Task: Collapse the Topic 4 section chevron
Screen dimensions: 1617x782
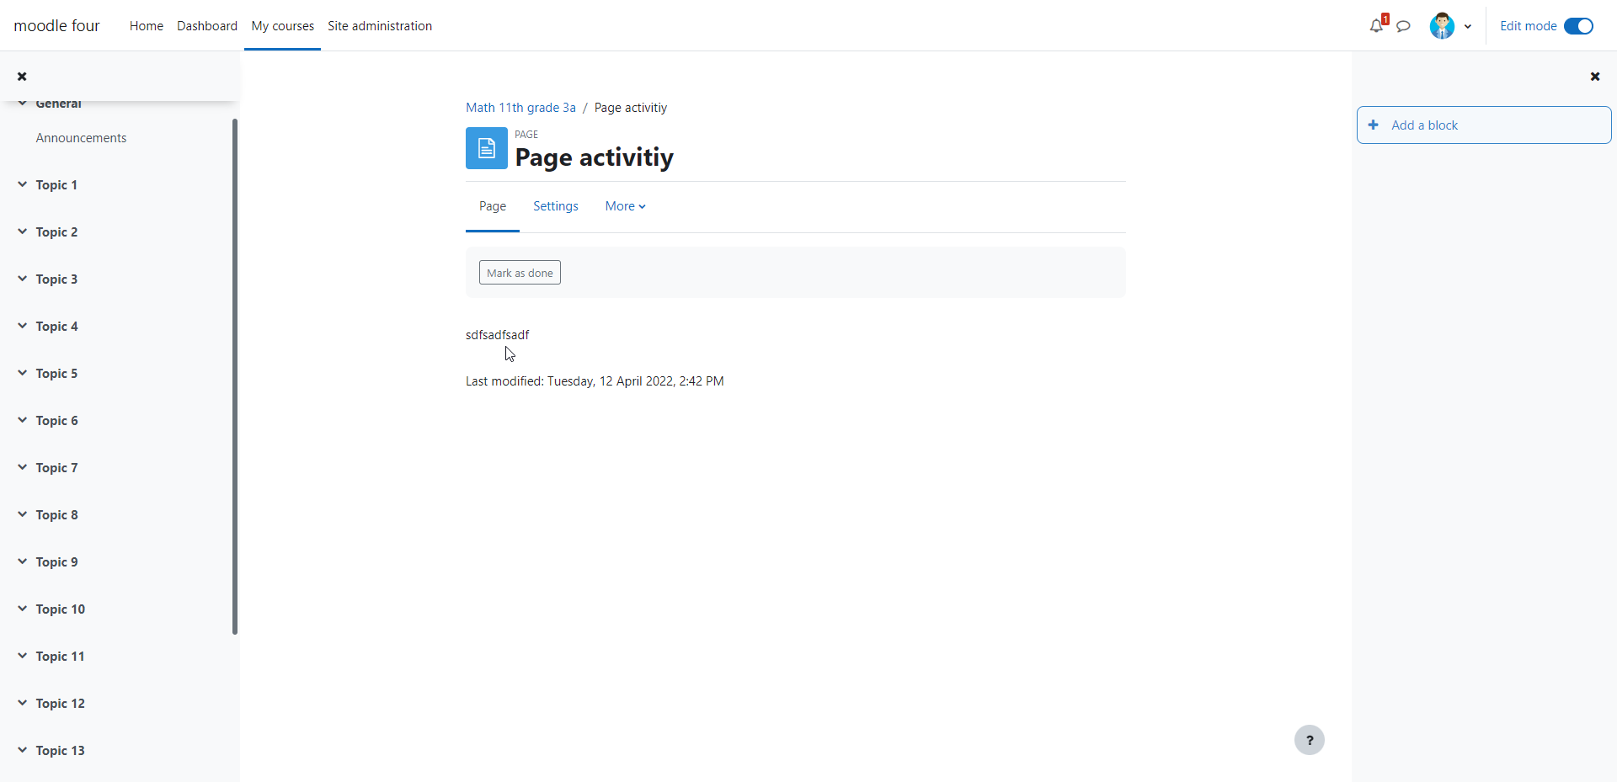Action: point(22,326)
